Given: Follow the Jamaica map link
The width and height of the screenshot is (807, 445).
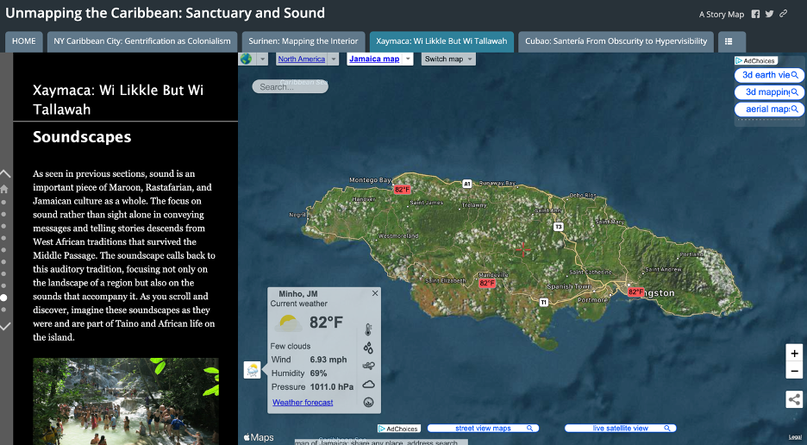Looking at the screenshot, I should click(374, 59).
